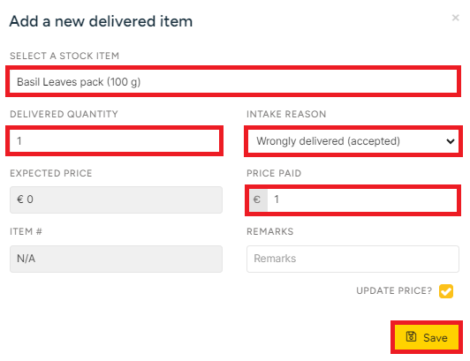470x361 pixels.
Task: Click the Update Price? label text
Action: [x=394, y=291]
